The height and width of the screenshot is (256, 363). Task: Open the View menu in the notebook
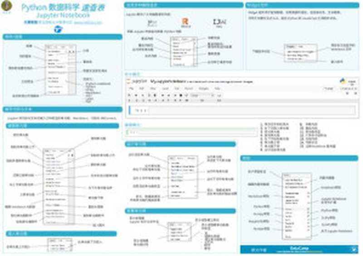[153, 89]
